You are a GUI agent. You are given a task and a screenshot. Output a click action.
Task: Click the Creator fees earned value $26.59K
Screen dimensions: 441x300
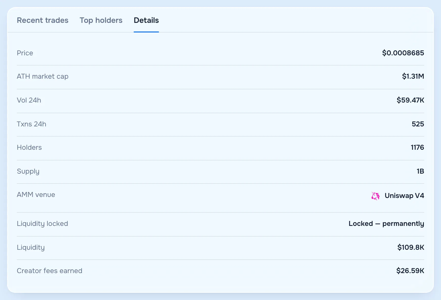click(x=410, y=271)
